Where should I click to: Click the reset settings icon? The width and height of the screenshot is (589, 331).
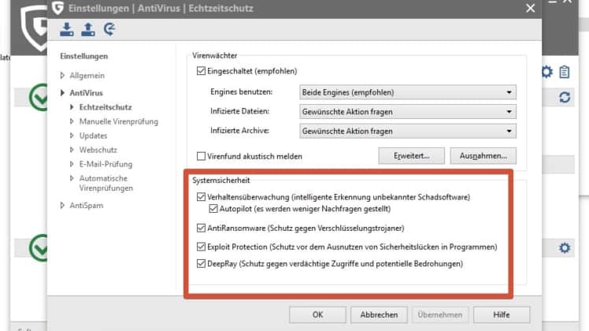tap(109, 29)
